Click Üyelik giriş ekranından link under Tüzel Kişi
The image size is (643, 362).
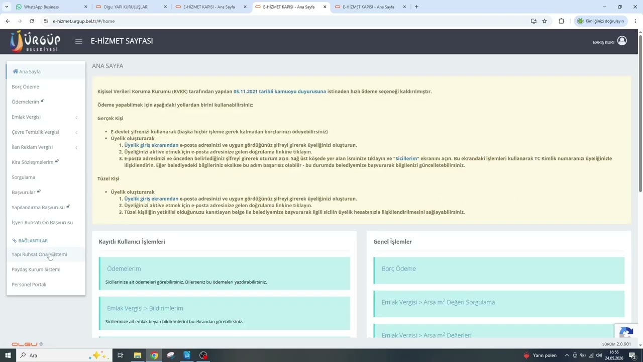pyautogui.click(x=151, y=199)
